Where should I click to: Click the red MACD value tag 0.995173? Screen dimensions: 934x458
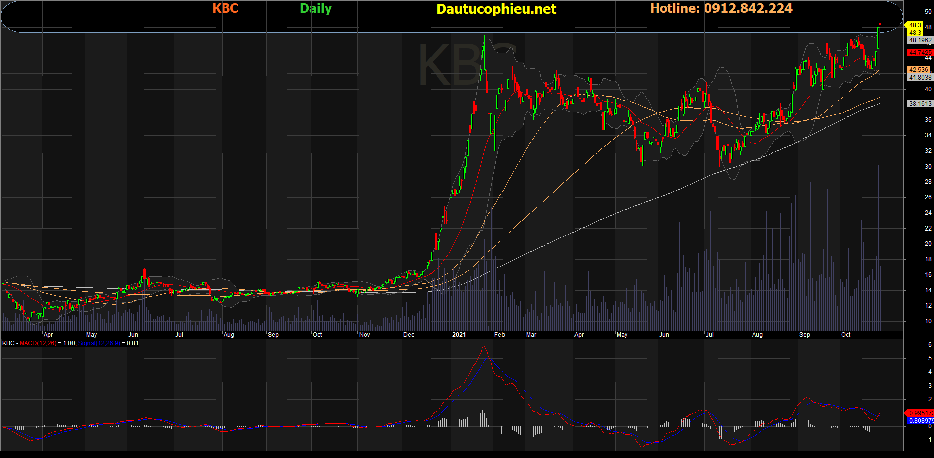point(920,413)
